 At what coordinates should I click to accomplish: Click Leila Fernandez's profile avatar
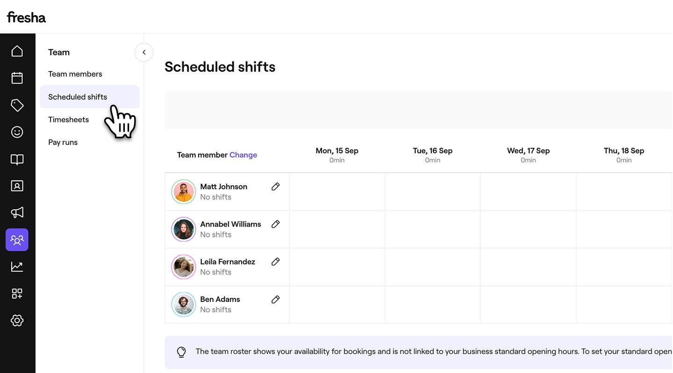(x=184, y=267)
